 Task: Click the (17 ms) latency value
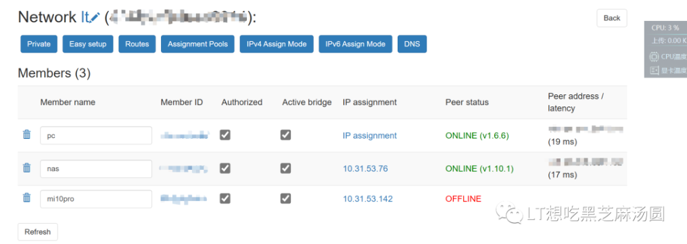563,175
